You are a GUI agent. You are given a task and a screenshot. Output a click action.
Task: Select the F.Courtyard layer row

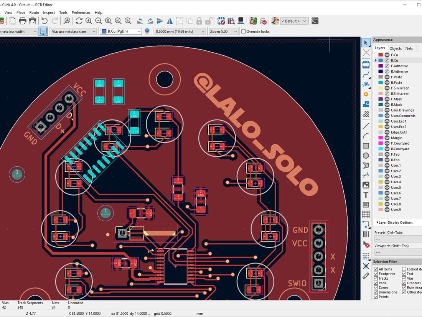(x=398, y=143)
